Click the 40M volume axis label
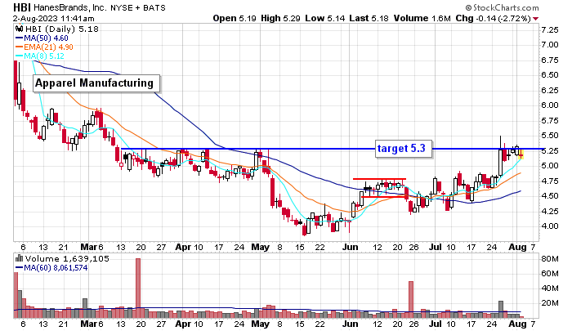Image resolution: width=572 pixels, height=331 pixels. click(550, 289)
